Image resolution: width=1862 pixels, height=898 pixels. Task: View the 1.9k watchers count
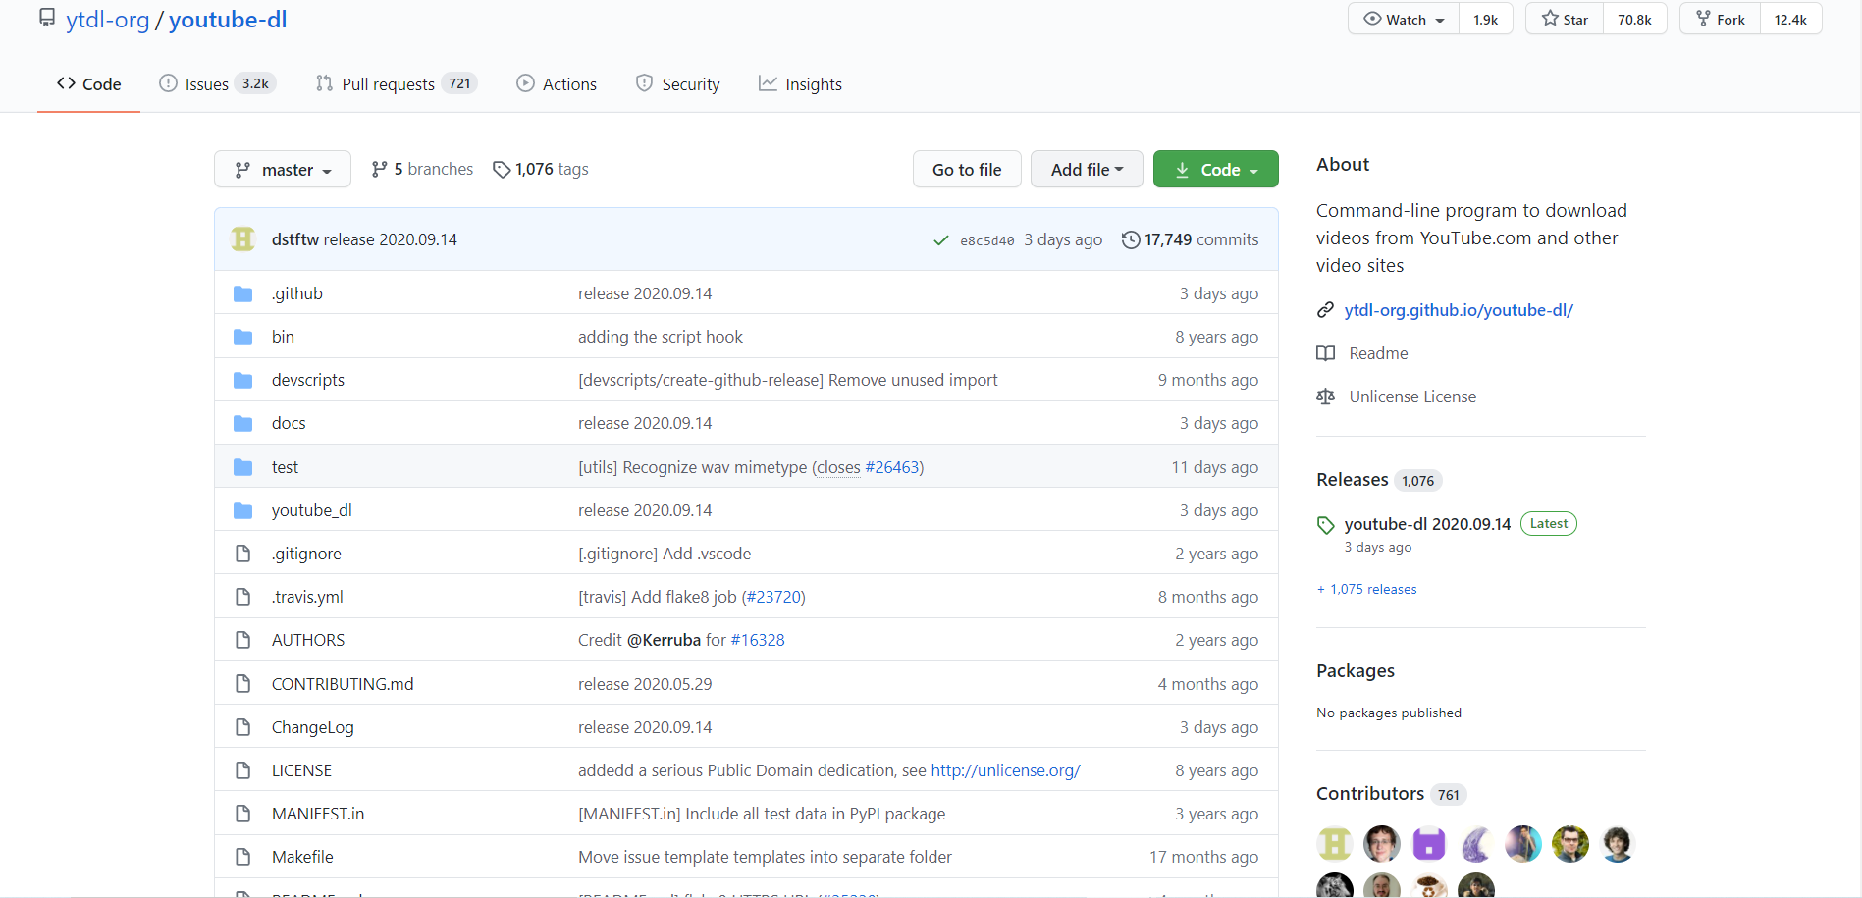[x=1485, y=19]
